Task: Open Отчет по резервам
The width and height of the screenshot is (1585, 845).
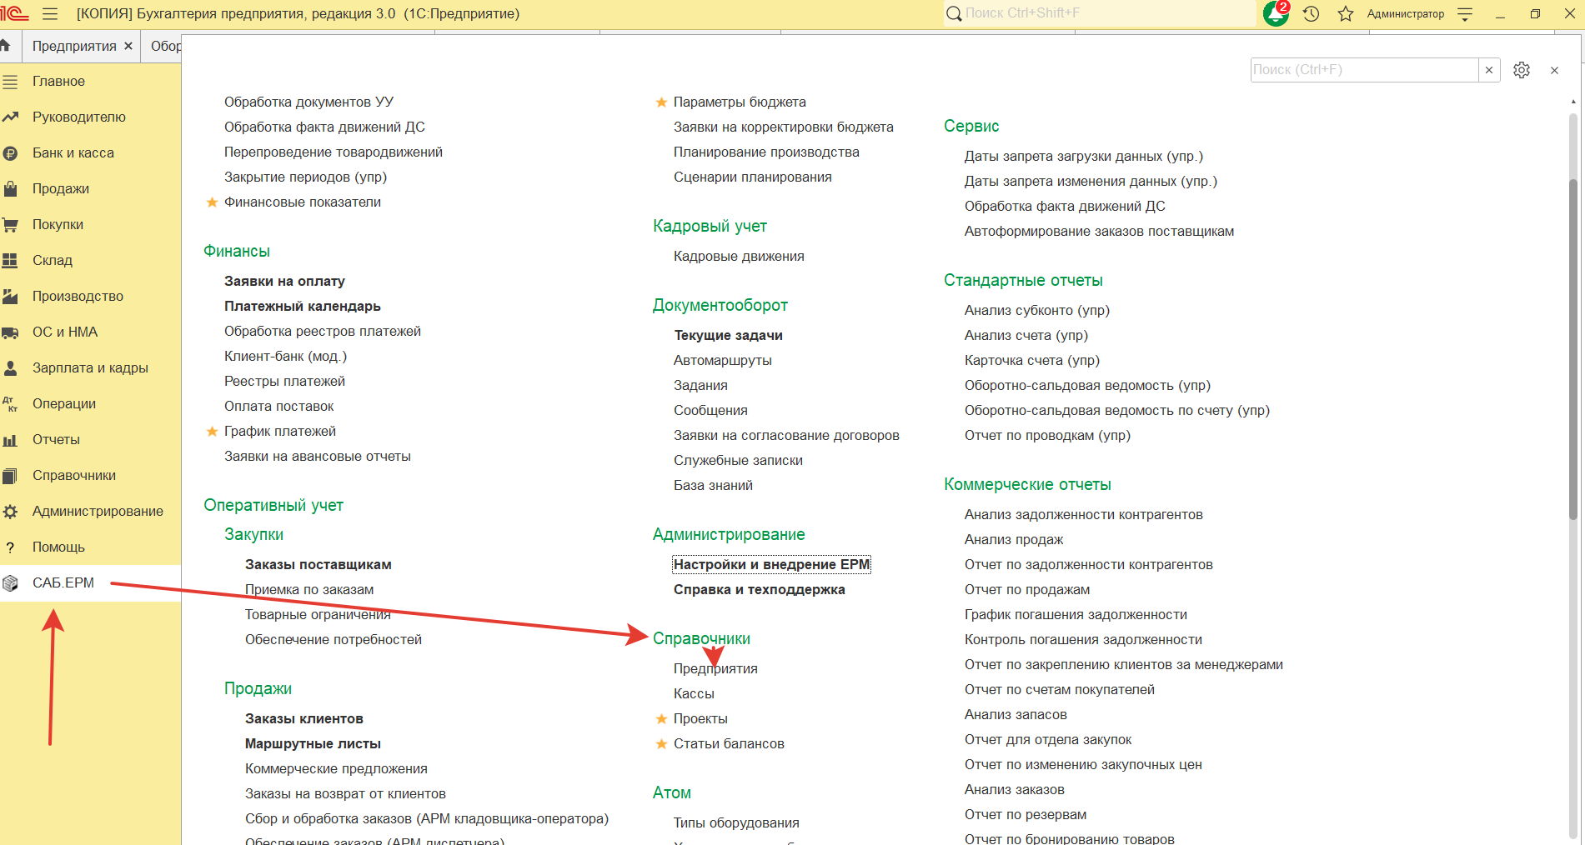Action: click(x=1026, y=815)
